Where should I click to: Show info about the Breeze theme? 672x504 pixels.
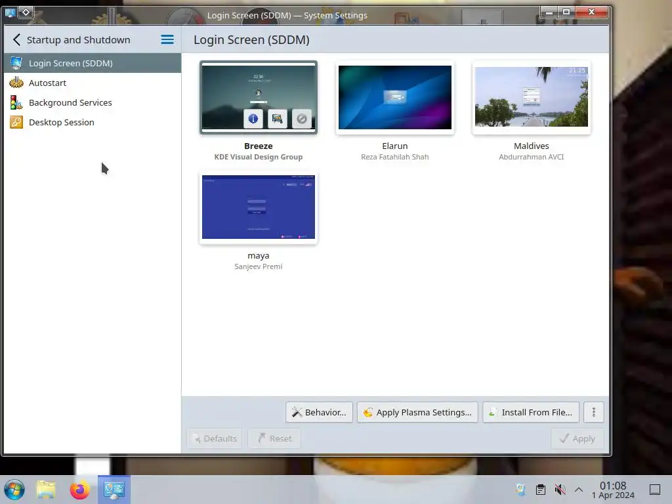(x=253, y=119)
